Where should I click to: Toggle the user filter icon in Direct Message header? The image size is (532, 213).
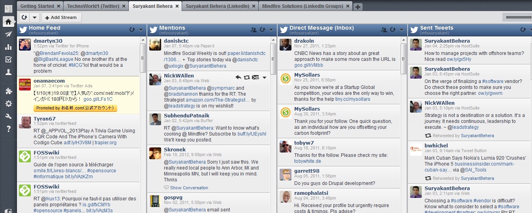[383, 30]
